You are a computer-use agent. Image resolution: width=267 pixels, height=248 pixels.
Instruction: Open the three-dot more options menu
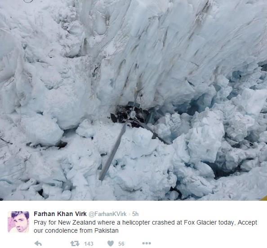[147, 243]
